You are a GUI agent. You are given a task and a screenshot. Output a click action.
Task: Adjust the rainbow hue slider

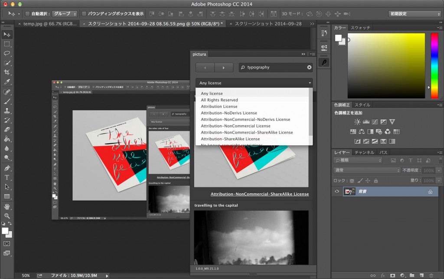[x=434, y=66]
